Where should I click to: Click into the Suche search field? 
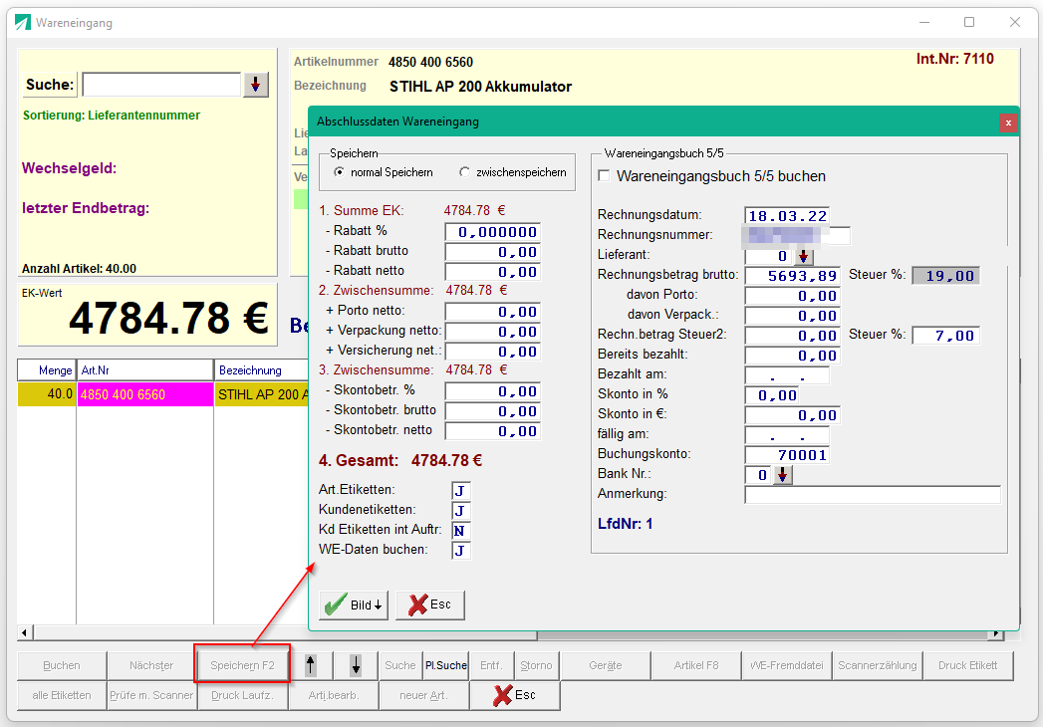coord(161,85)
